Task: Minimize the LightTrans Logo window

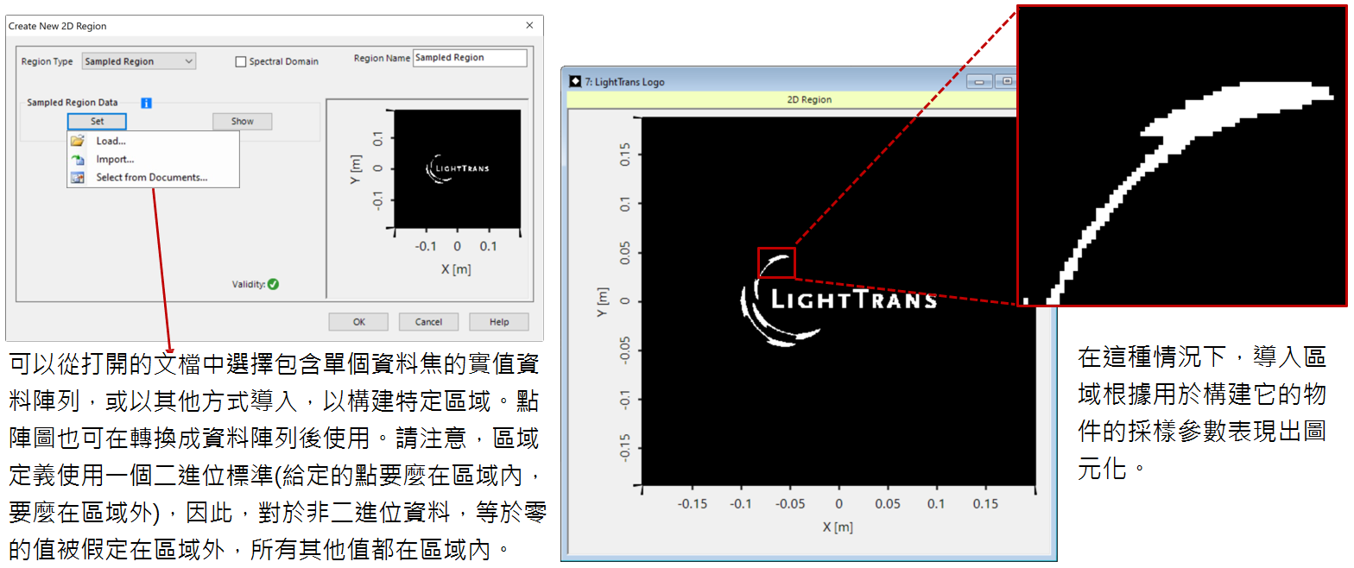Action: 980,82
